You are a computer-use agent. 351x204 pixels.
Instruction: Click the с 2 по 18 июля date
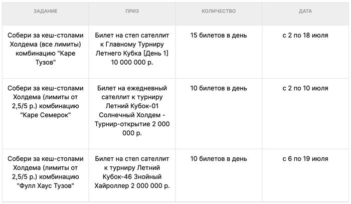(x=305, y=36)
